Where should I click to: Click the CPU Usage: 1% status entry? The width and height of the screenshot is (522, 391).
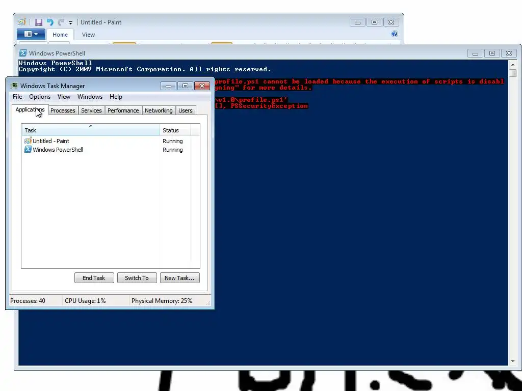(85, 301)
